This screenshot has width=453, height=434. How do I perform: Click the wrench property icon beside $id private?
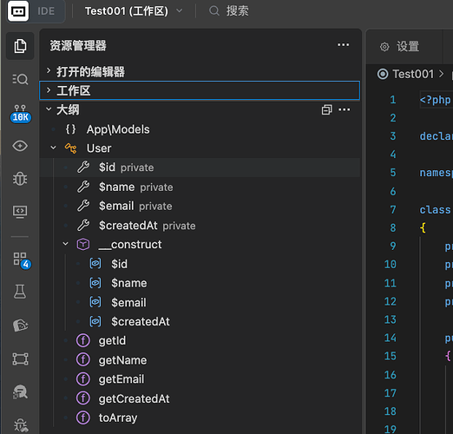tap(83, 168)
